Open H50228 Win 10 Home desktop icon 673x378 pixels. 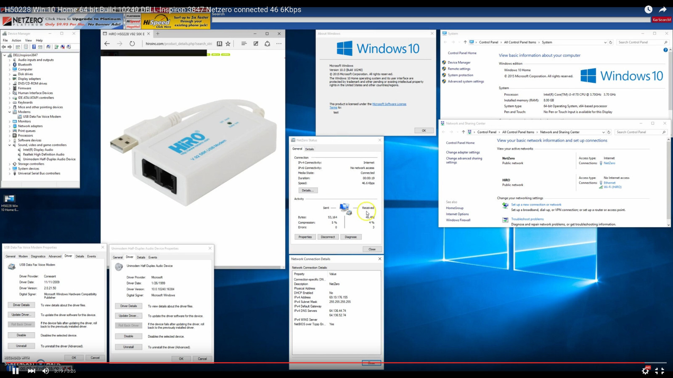[9, 203]
